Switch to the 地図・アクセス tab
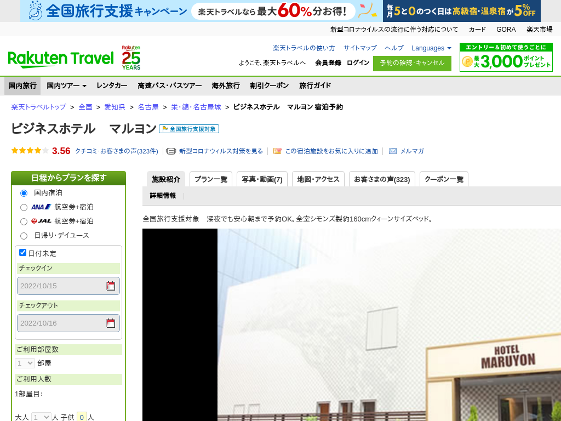This screenshot has height=421, width=561. (318, 179)
